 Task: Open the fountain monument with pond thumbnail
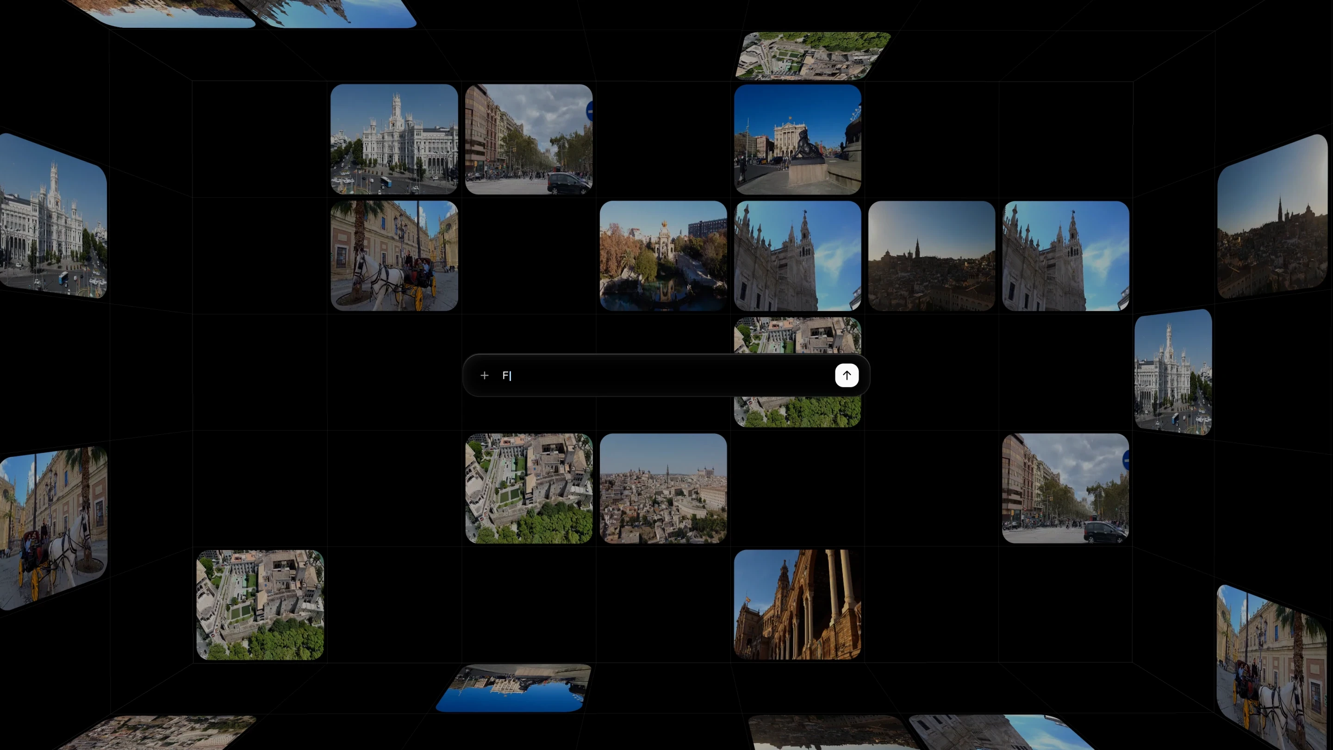663,256
